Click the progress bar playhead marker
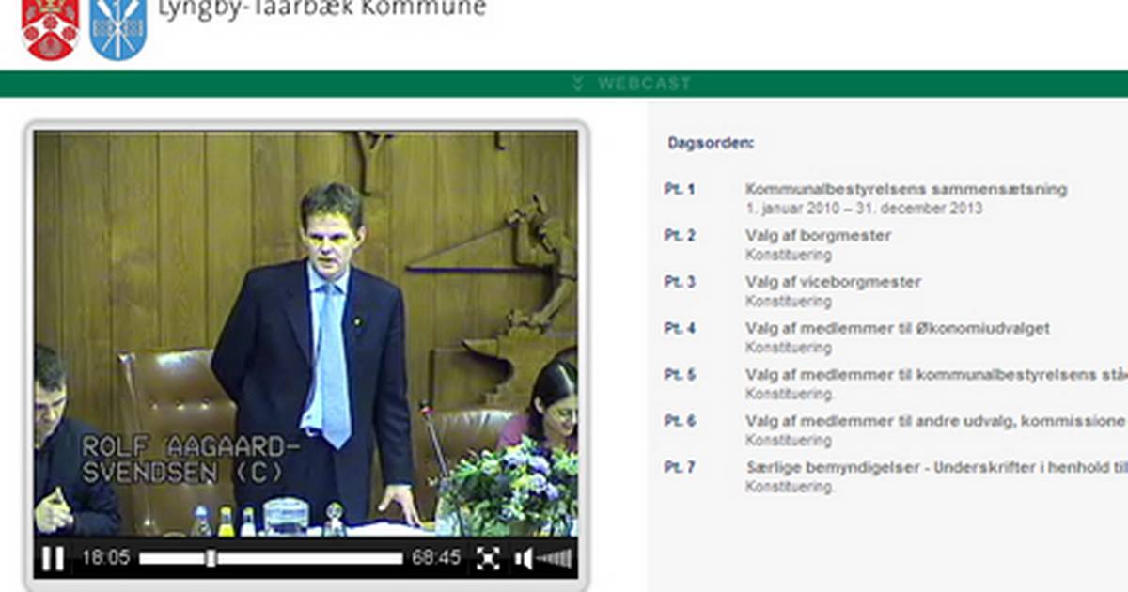 click(211, 558)
